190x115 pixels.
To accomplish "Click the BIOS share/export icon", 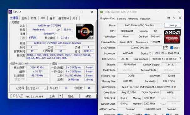I will click(165, 48).
